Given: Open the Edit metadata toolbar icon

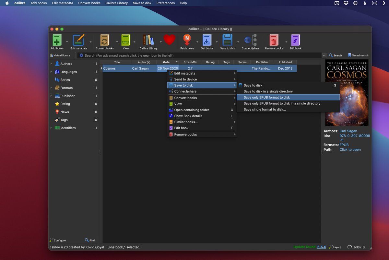Looking at the screenshot, I should 79,40.
